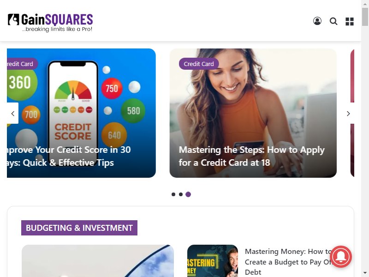
Task: Select the first carousel dot
Action: pos(173,194)
